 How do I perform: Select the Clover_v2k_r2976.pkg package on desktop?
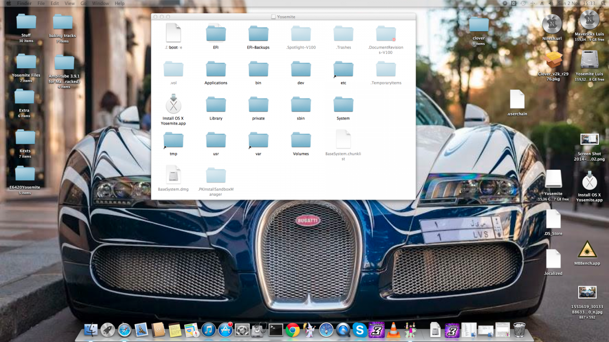coord(552,60)
